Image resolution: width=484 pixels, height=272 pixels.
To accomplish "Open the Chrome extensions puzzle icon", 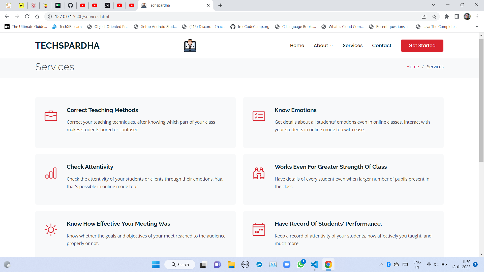I will tap(447, 17).
